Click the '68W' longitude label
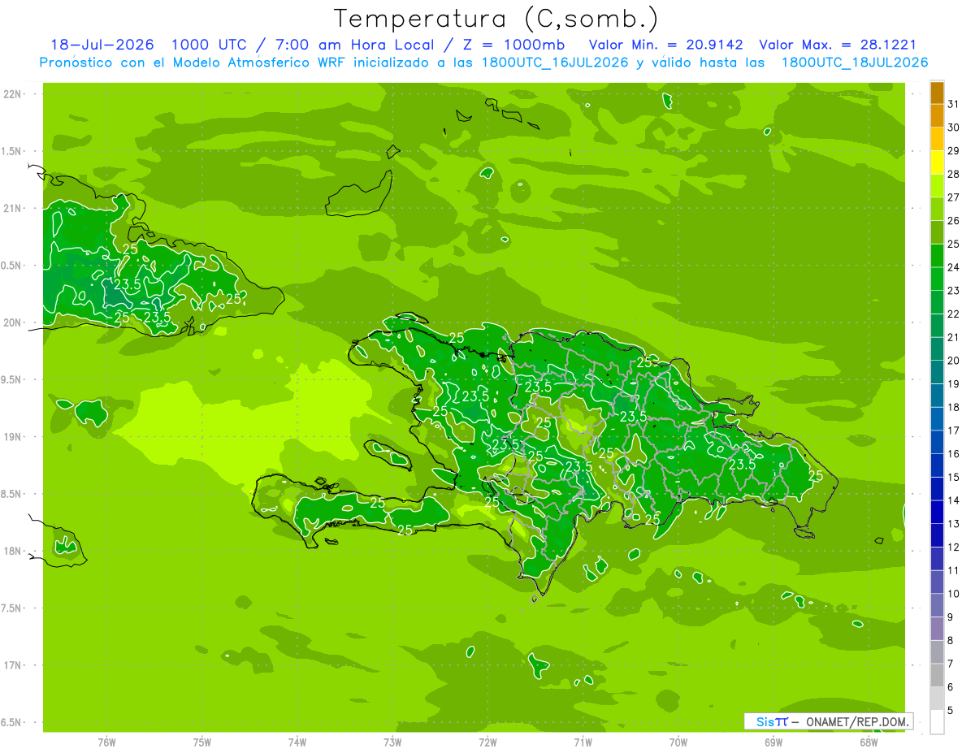This screenshot has height=753, width=975. [869, 742]
